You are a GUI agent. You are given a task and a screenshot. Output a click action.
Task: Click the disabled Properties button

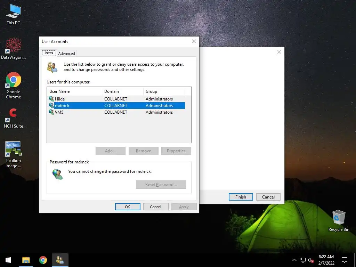pyautogui.click(x=176, y=151)
